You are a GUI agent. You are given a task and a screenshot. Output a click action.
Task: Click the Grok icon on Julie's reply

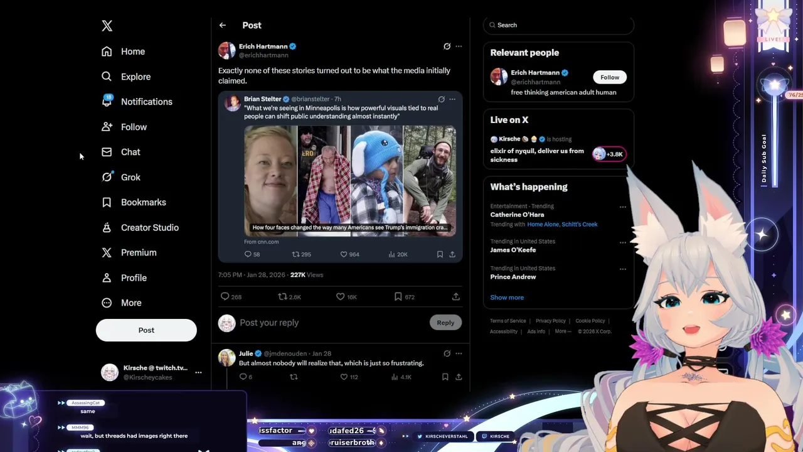447,353
